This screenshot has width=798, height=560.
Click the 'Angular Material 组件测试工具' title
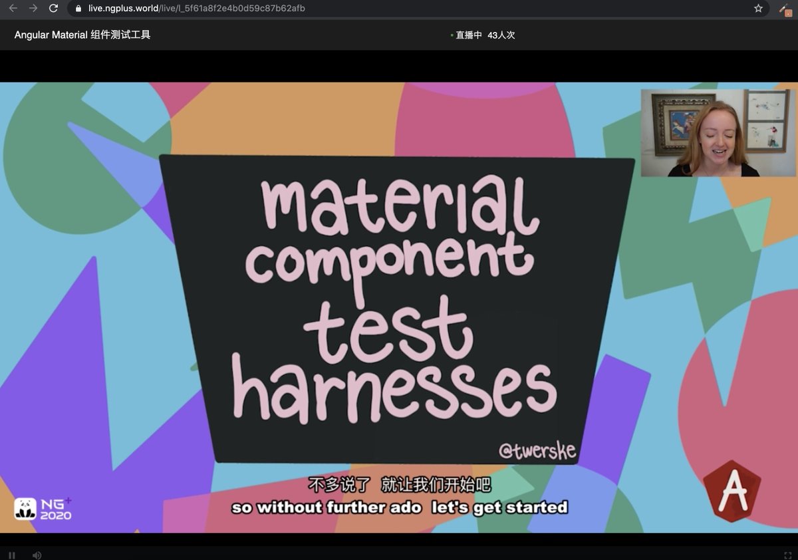82,35
